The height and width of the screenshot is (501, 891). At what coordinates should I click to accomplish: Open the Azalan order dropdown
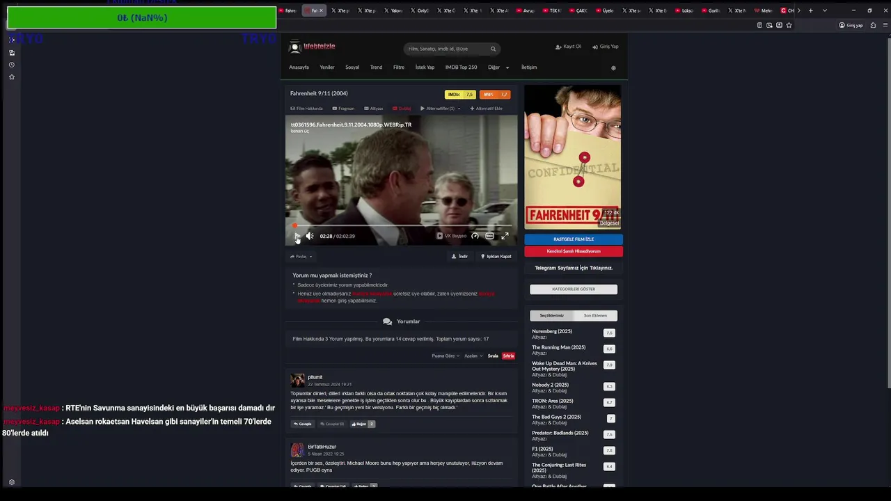pyautogui.click(x=473, y=356)
